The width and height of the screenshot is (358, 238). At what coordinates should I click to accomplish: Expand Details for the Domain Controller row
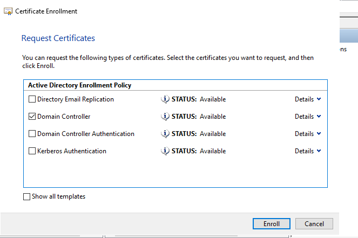click(308, 117)
